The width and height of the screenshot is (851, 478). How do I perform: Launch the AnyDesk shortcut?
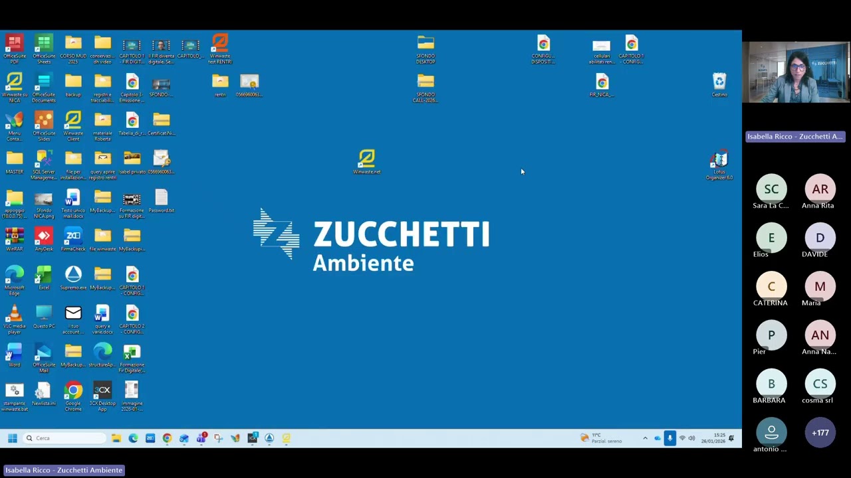coord(44,240)
